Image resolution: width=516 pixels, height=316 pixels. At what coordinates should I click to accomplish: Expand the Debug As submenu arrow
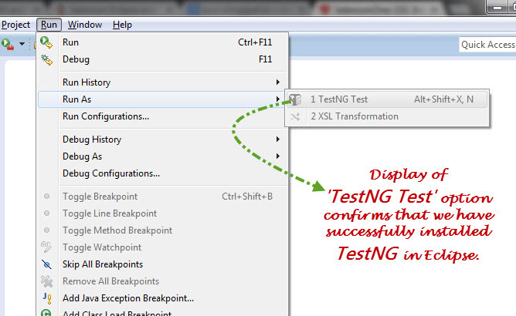pyautogui.click(x=278, y=156)
